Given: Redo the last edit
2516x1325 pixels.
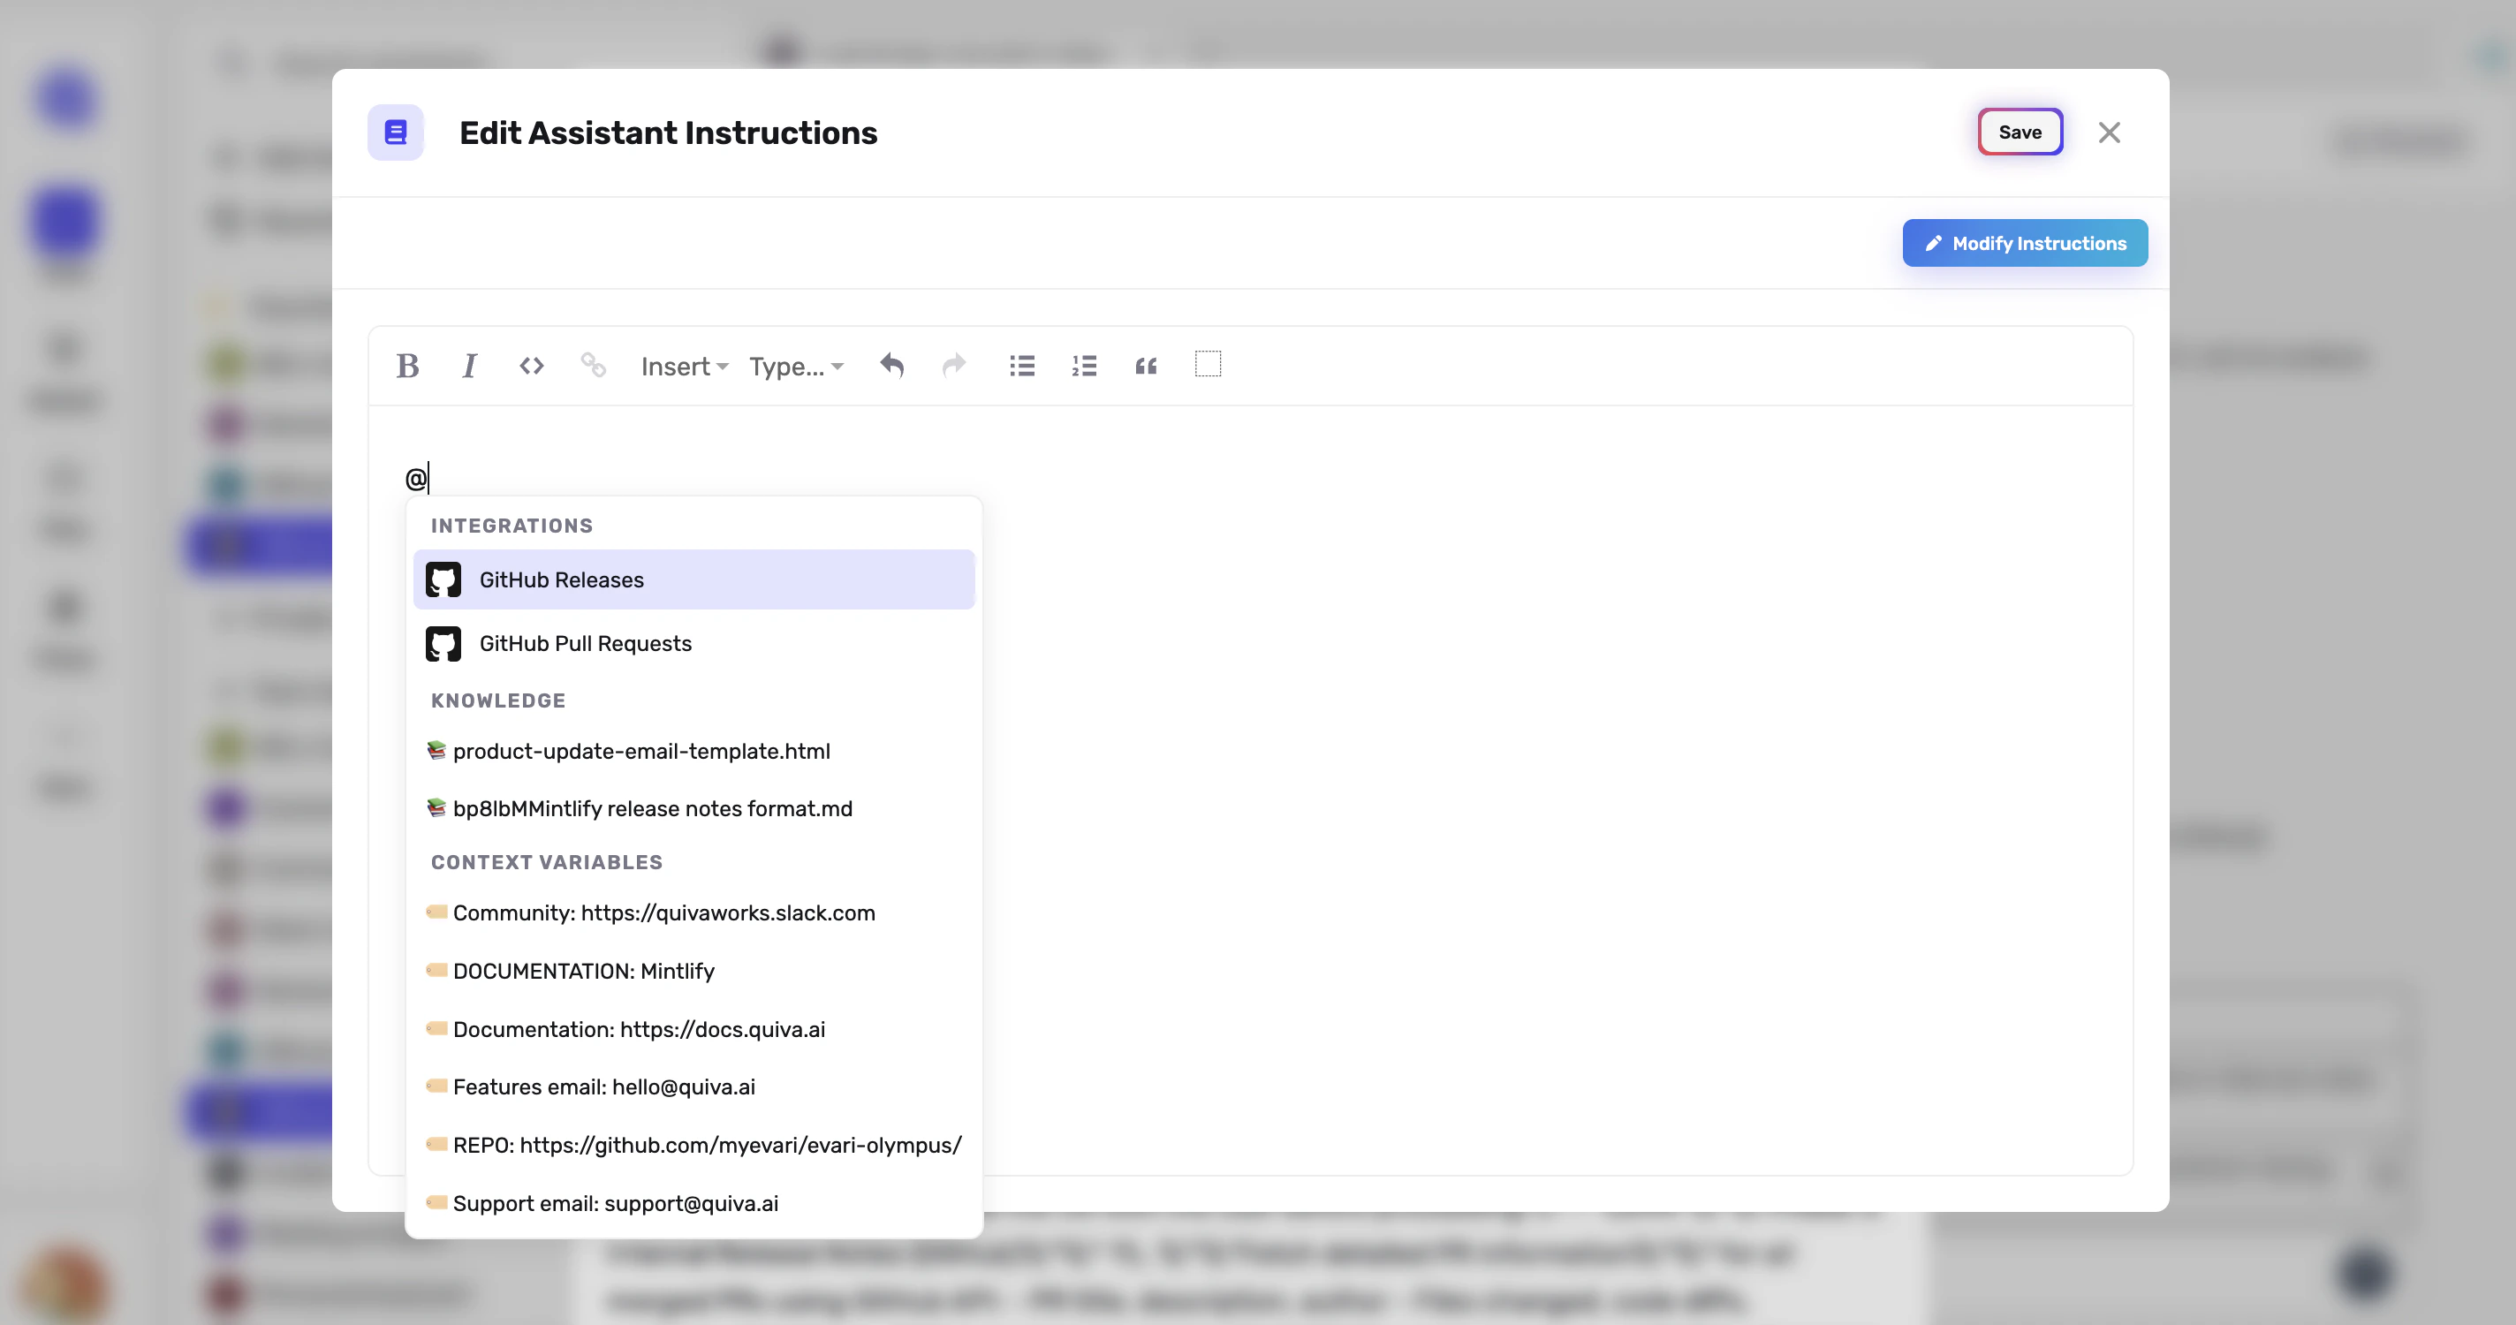Looking at the screenshot, I should [953, 365].
